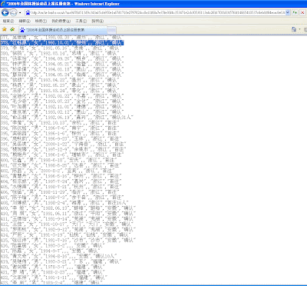Image resolution: width=307 pixels, height=286 pixels.
Task: Click the row numbered 385 in the list
Action: tap(60, 80)
